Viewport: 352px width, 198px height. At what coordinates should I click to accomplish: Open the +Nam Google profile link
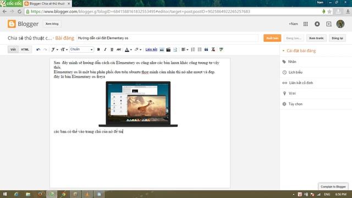[x=293, y=24]
